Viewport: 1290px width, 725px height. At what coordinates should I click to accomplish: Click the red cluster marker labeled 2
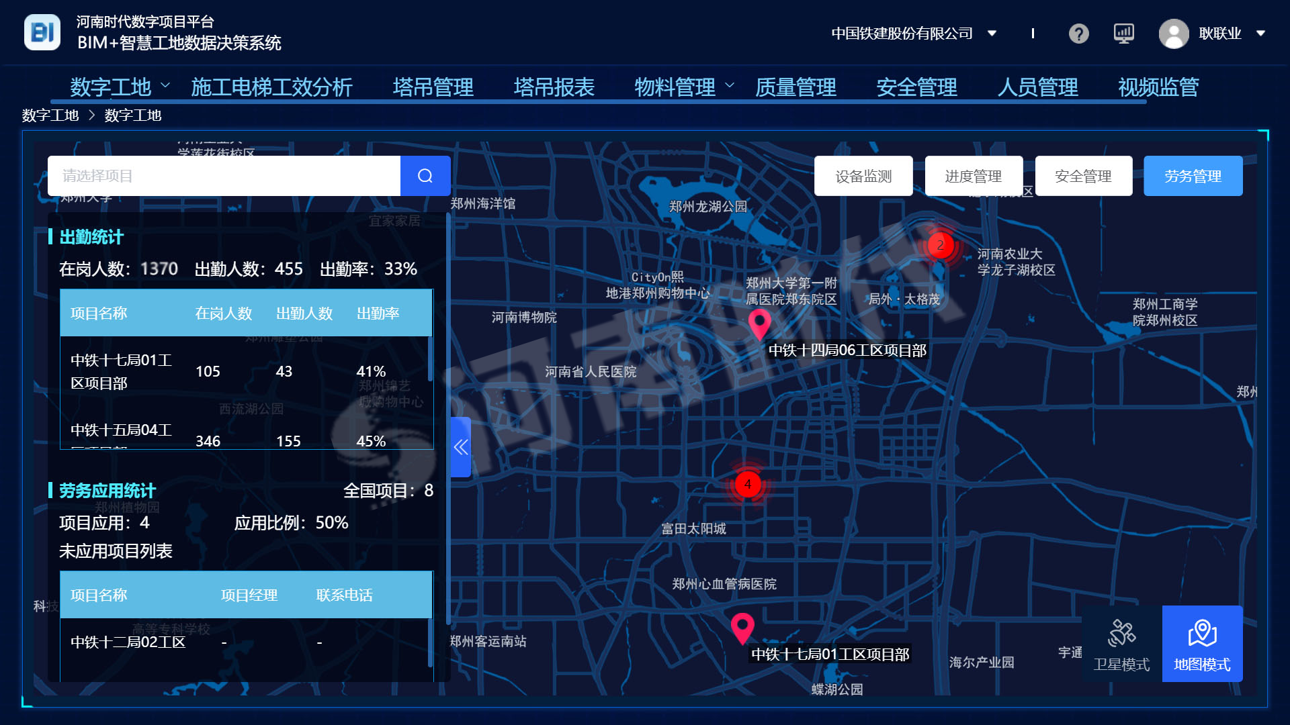[940, 245]
